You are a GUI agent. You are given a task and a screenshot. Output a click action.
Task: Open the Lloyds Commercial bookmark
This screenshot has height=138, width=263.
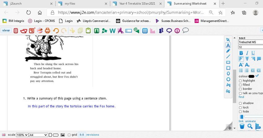[93, 21]
